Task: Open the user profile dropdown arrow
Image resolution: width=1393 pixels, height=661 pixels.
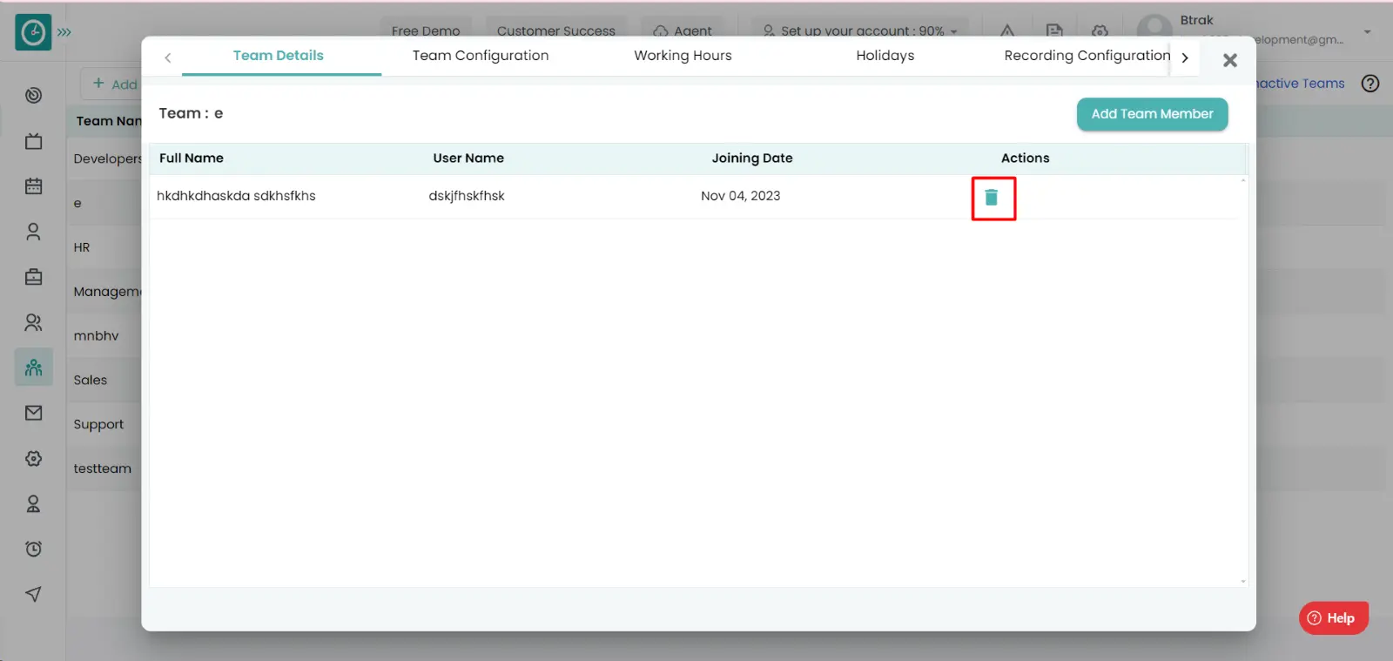Action: tap(1368, 31)
